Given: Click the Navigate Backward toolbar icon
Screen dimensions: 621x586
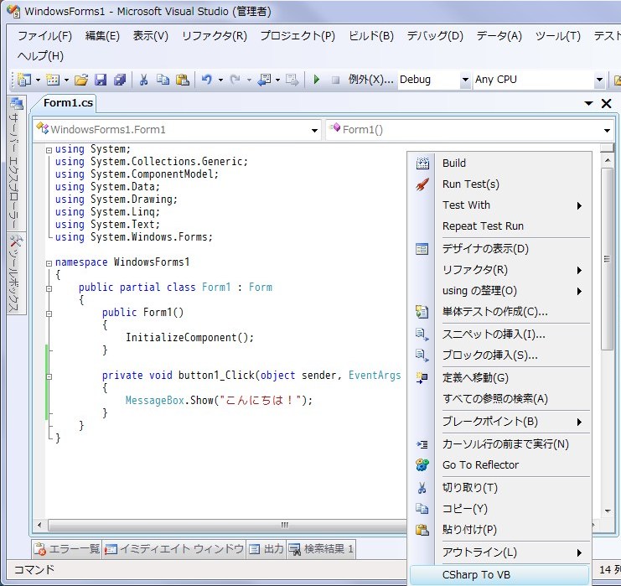Looking at the screenshot, I should [264, 80].
